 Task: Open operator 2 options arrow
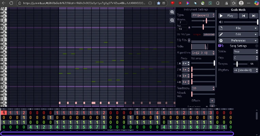pos(180,70)
